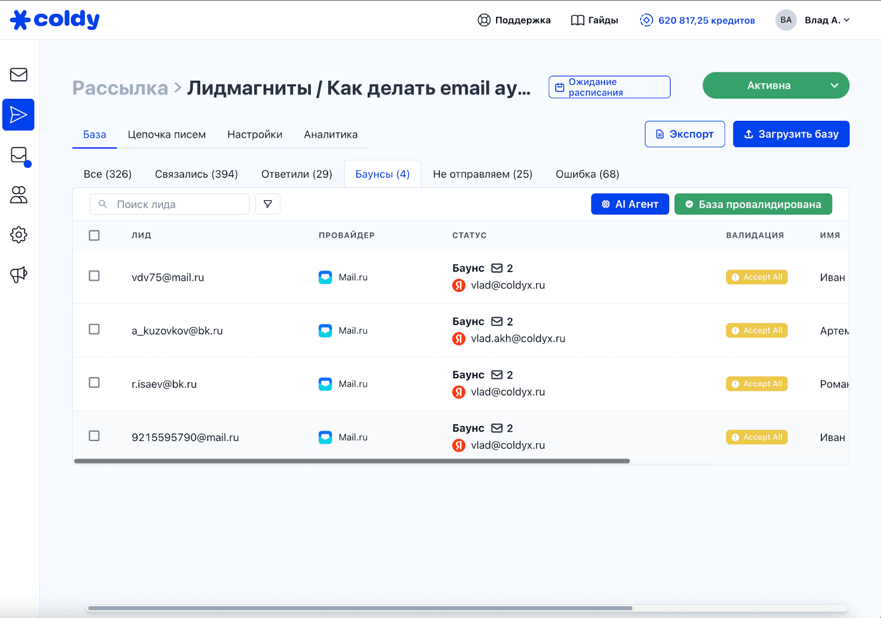This screenshot has width=881, height=618.
Task: Open the inbox icon with notification dot
Action: coord(19,156)
